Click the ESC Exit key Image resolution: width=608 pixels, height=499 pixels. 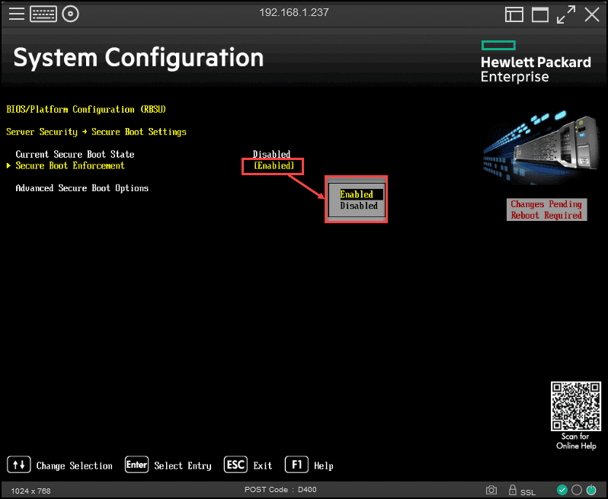[235, 465]
